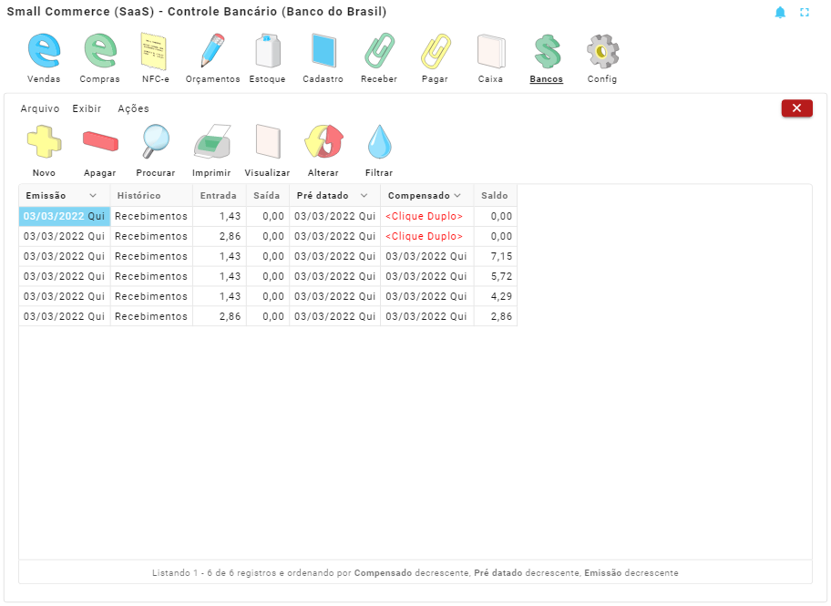Click the Alterar edit icon
Image resolution: width=831 pixels, height=606 pixels.
(323, 143)
